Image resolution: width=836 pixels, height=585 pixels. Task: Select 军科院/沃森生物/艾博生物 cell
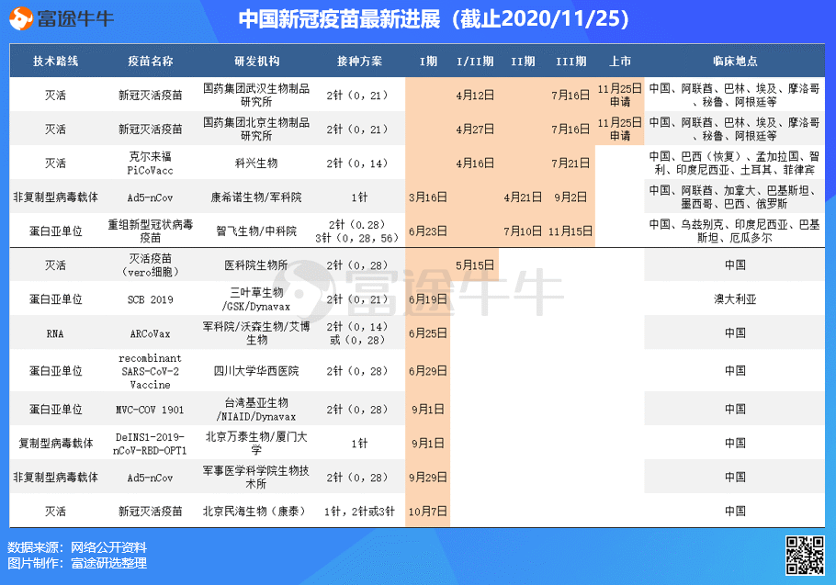[x=256, y=333]
